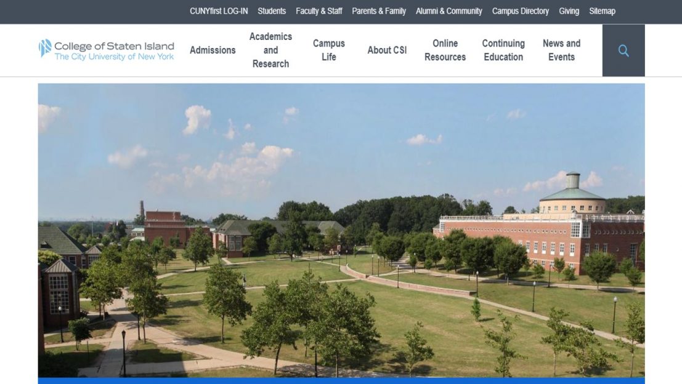Image resolution: width=682 pixels, height=384 pixels.
Task: Click the blue banner below campus photo
Action: (x=341, y=381)
